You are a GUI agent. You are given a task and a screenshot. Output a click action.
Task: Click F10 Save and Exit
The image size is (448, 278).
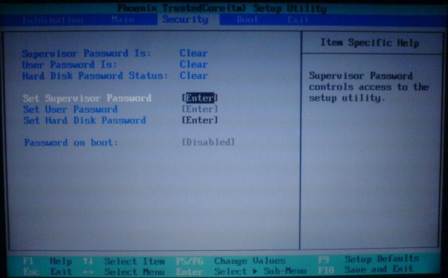370,269
